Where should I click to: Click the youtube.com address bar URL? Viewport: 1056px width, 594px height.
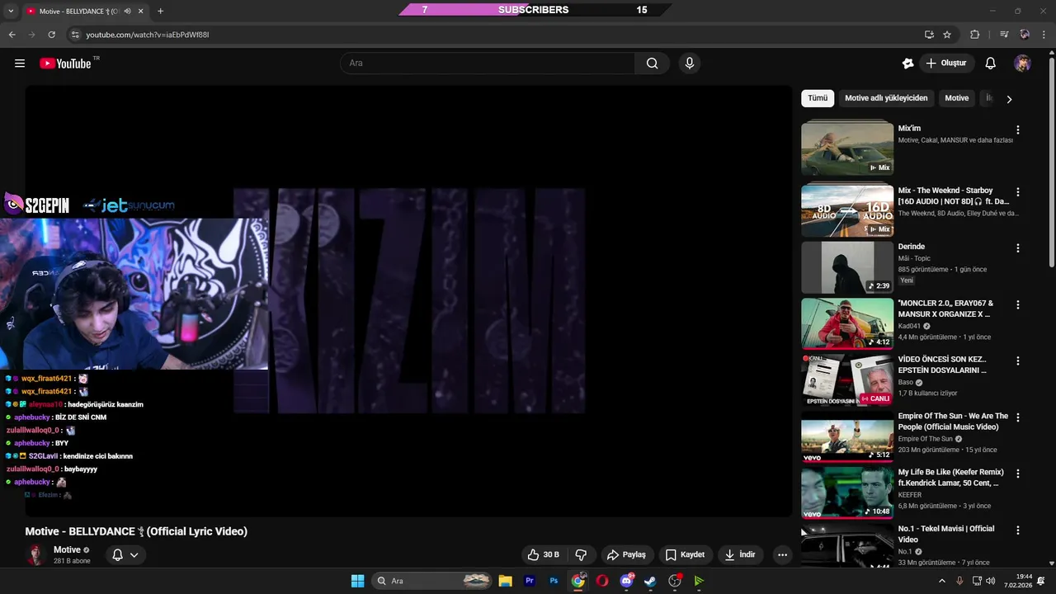[147, 35]
